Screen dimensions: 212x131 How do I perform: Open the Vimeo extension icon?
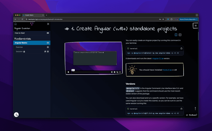(168, 19)
